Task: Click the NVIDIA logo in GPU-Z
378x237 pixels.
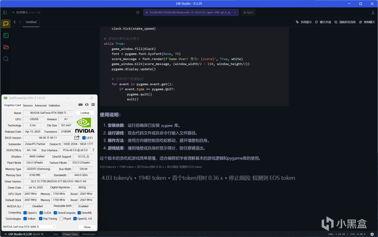Action: click(x=85, y=125)
